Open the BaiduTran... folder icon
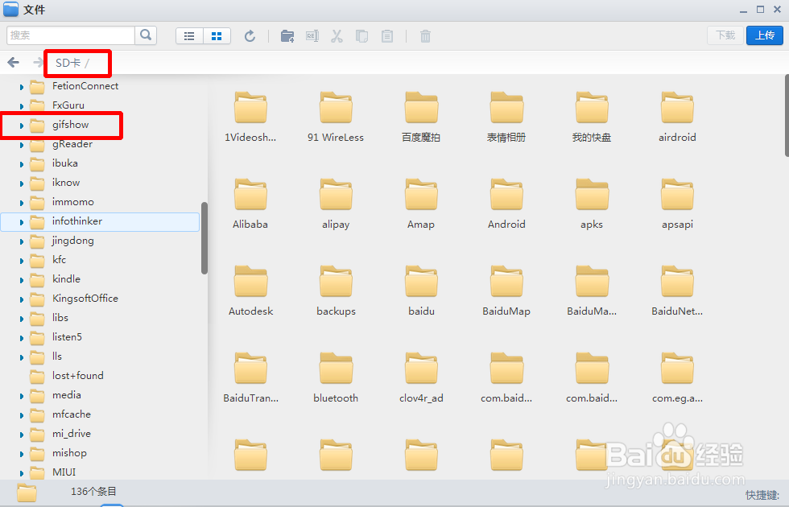 coord(250,369)
